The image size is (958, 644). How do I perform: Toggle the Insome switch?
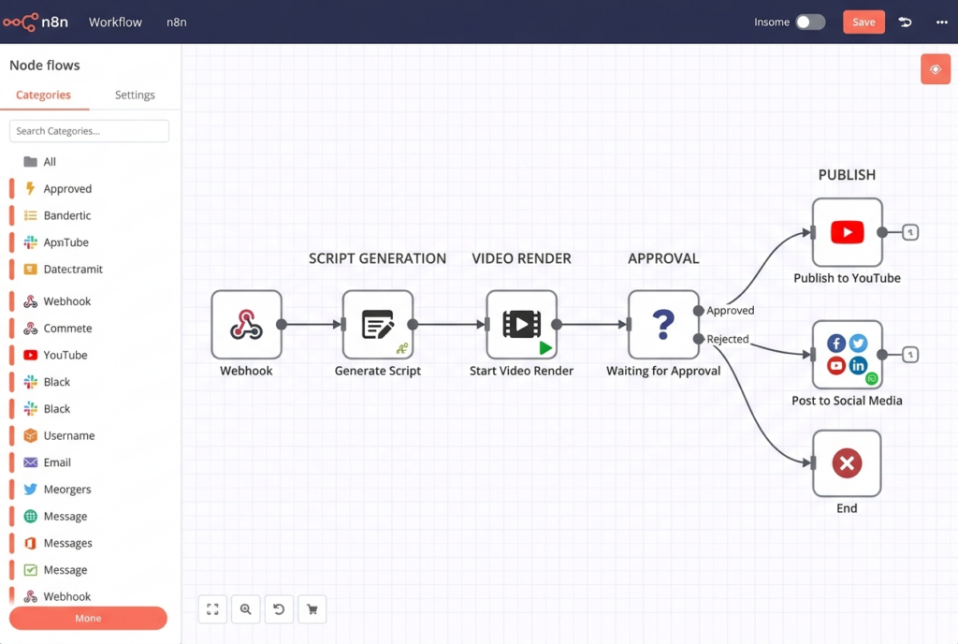tap(810, 22)
